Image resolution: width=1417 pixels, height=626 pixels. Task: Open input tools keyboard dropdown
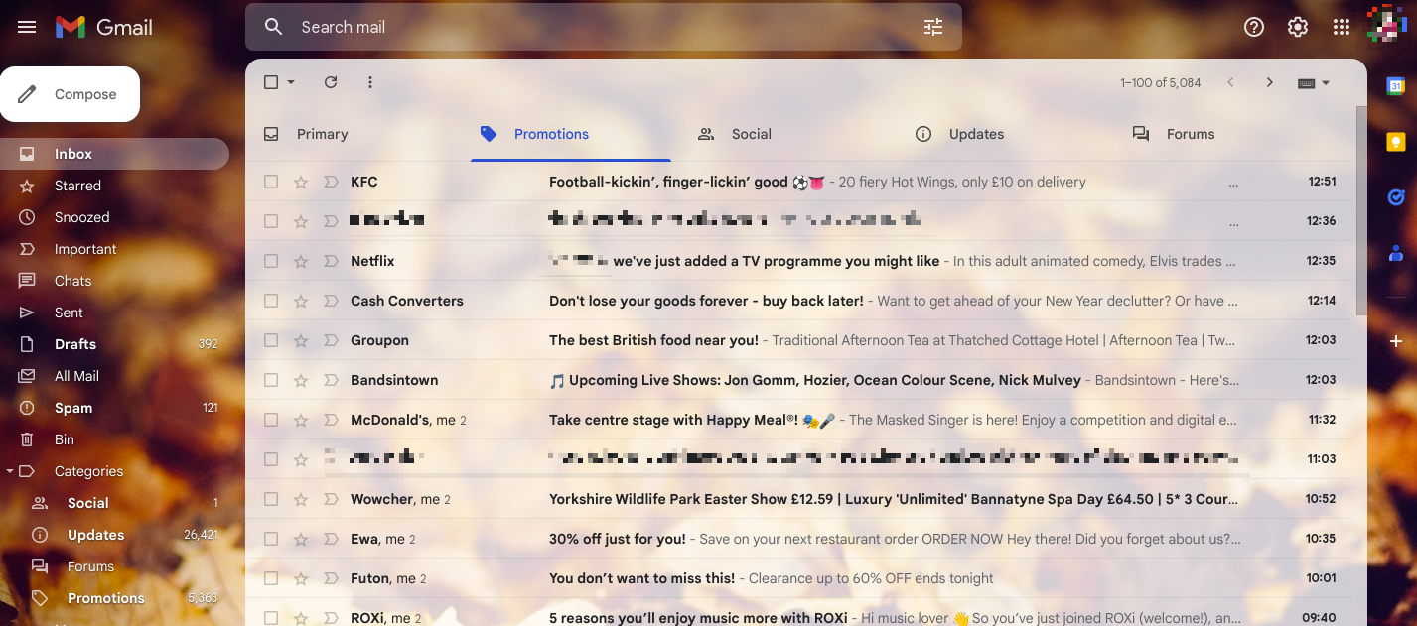pyautogui.click(x=1313, y=83)
